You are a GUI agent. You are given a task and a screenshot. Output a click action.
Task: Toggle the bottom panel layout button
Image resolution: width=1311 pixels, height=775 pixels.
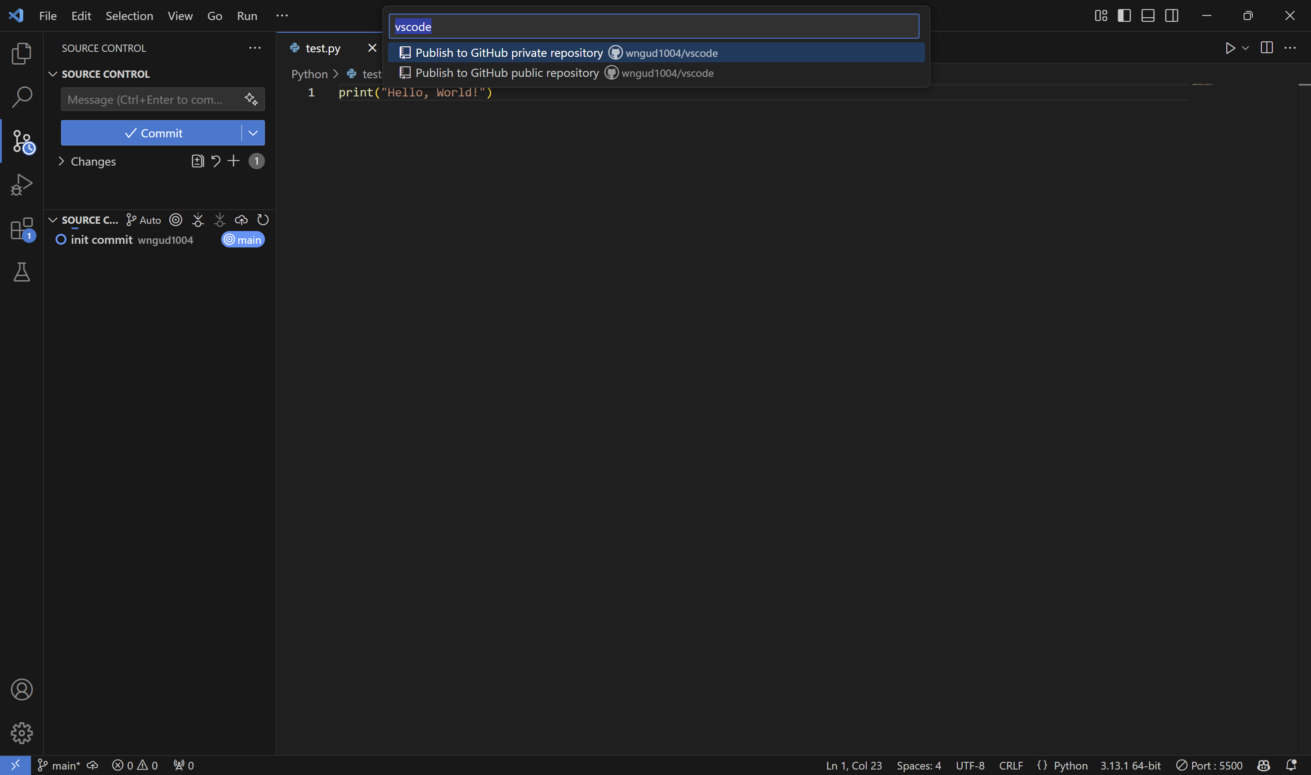pos(1148,15)
